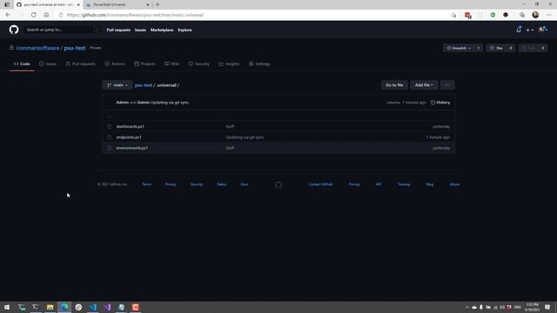The height and width of the screenshot is (313, 557).
Task: Open Contact GitHub footer link
Action: (320, 184)
